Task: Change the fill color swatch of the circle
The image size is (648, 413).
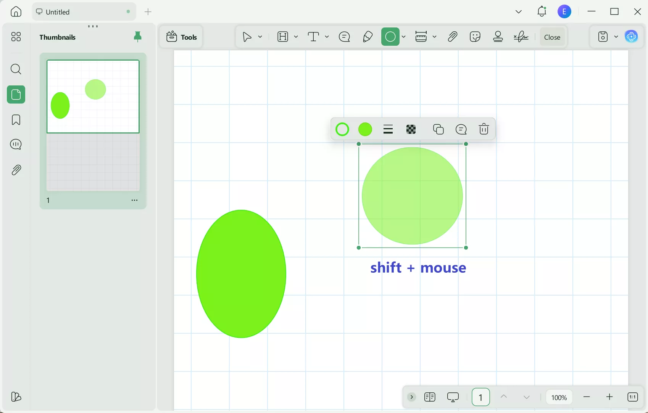Action: (x=365, y=129)
